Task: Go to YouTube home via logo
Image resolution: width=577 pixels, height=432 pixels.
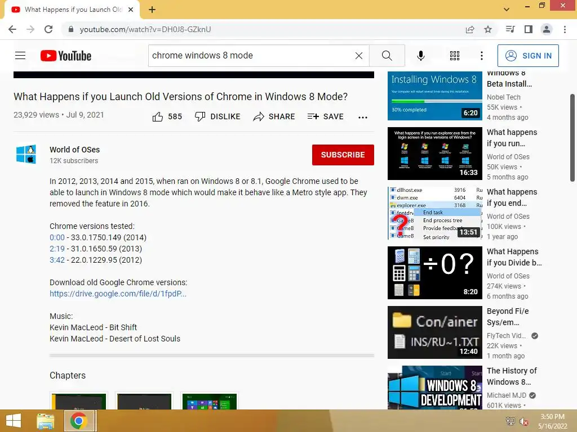Action: 66,56
